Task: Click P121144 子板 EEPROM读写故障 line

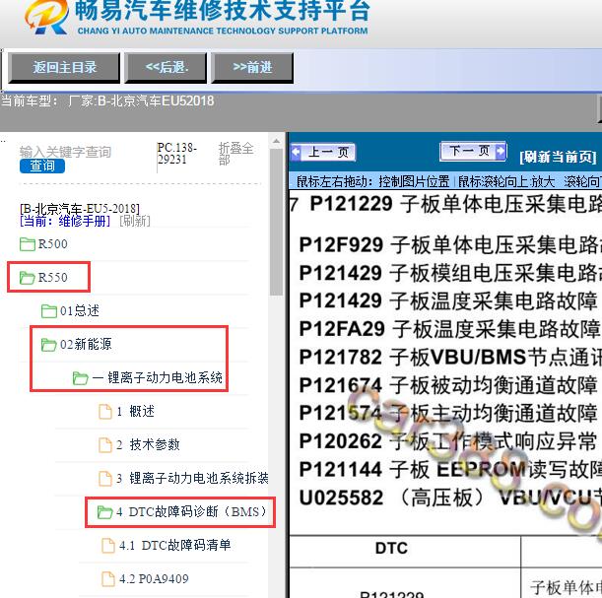Action: (450, 469)
